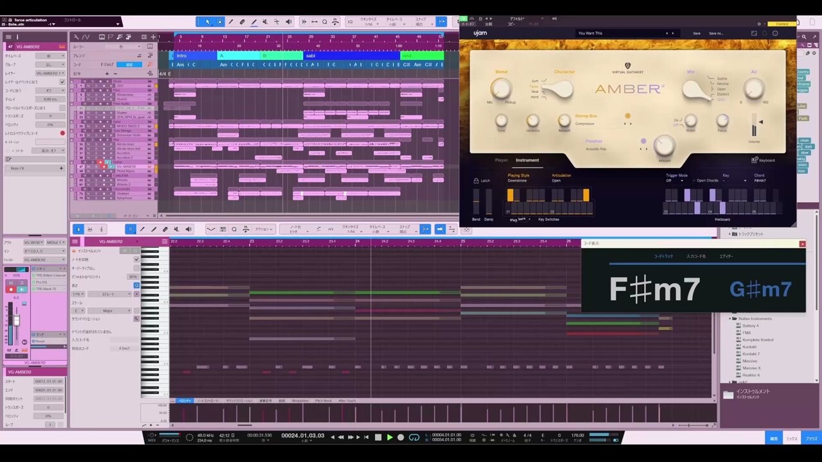This screenshot has width=822, height=462.
Task: Select the Pitch Bend lane tab
Action: (323, 400)
